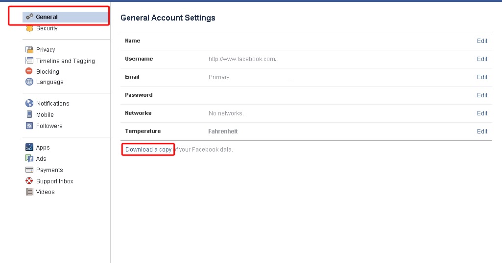Click the Support Inbox lifebuoy icon
Screen dimensions: 502x263
(29, 181)
